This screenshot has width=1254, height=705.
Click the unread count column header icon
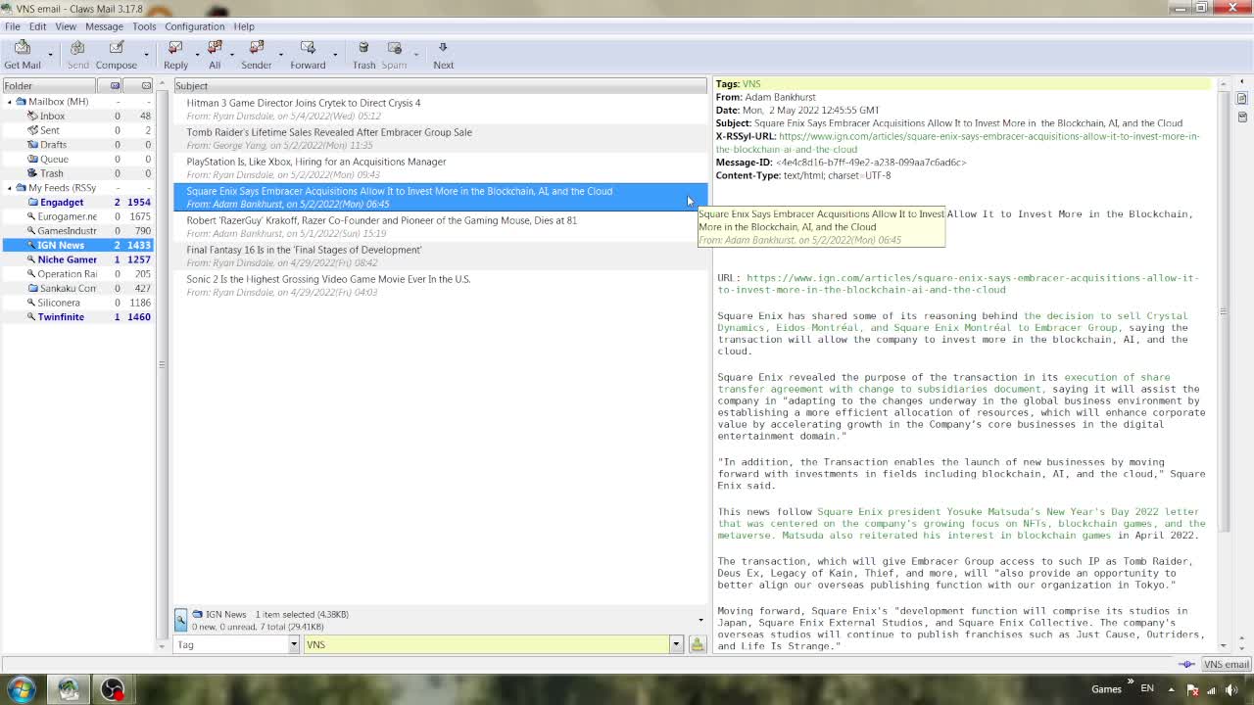click(115, 85)
